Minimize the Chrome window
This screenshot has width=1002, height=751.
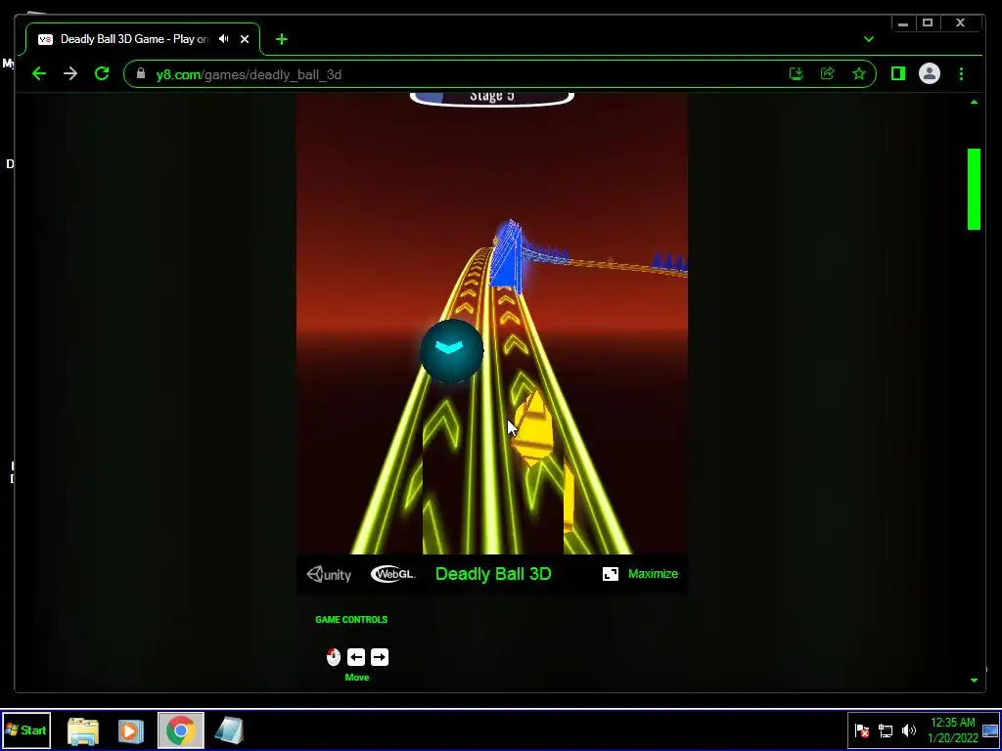[x=903, y=23]
